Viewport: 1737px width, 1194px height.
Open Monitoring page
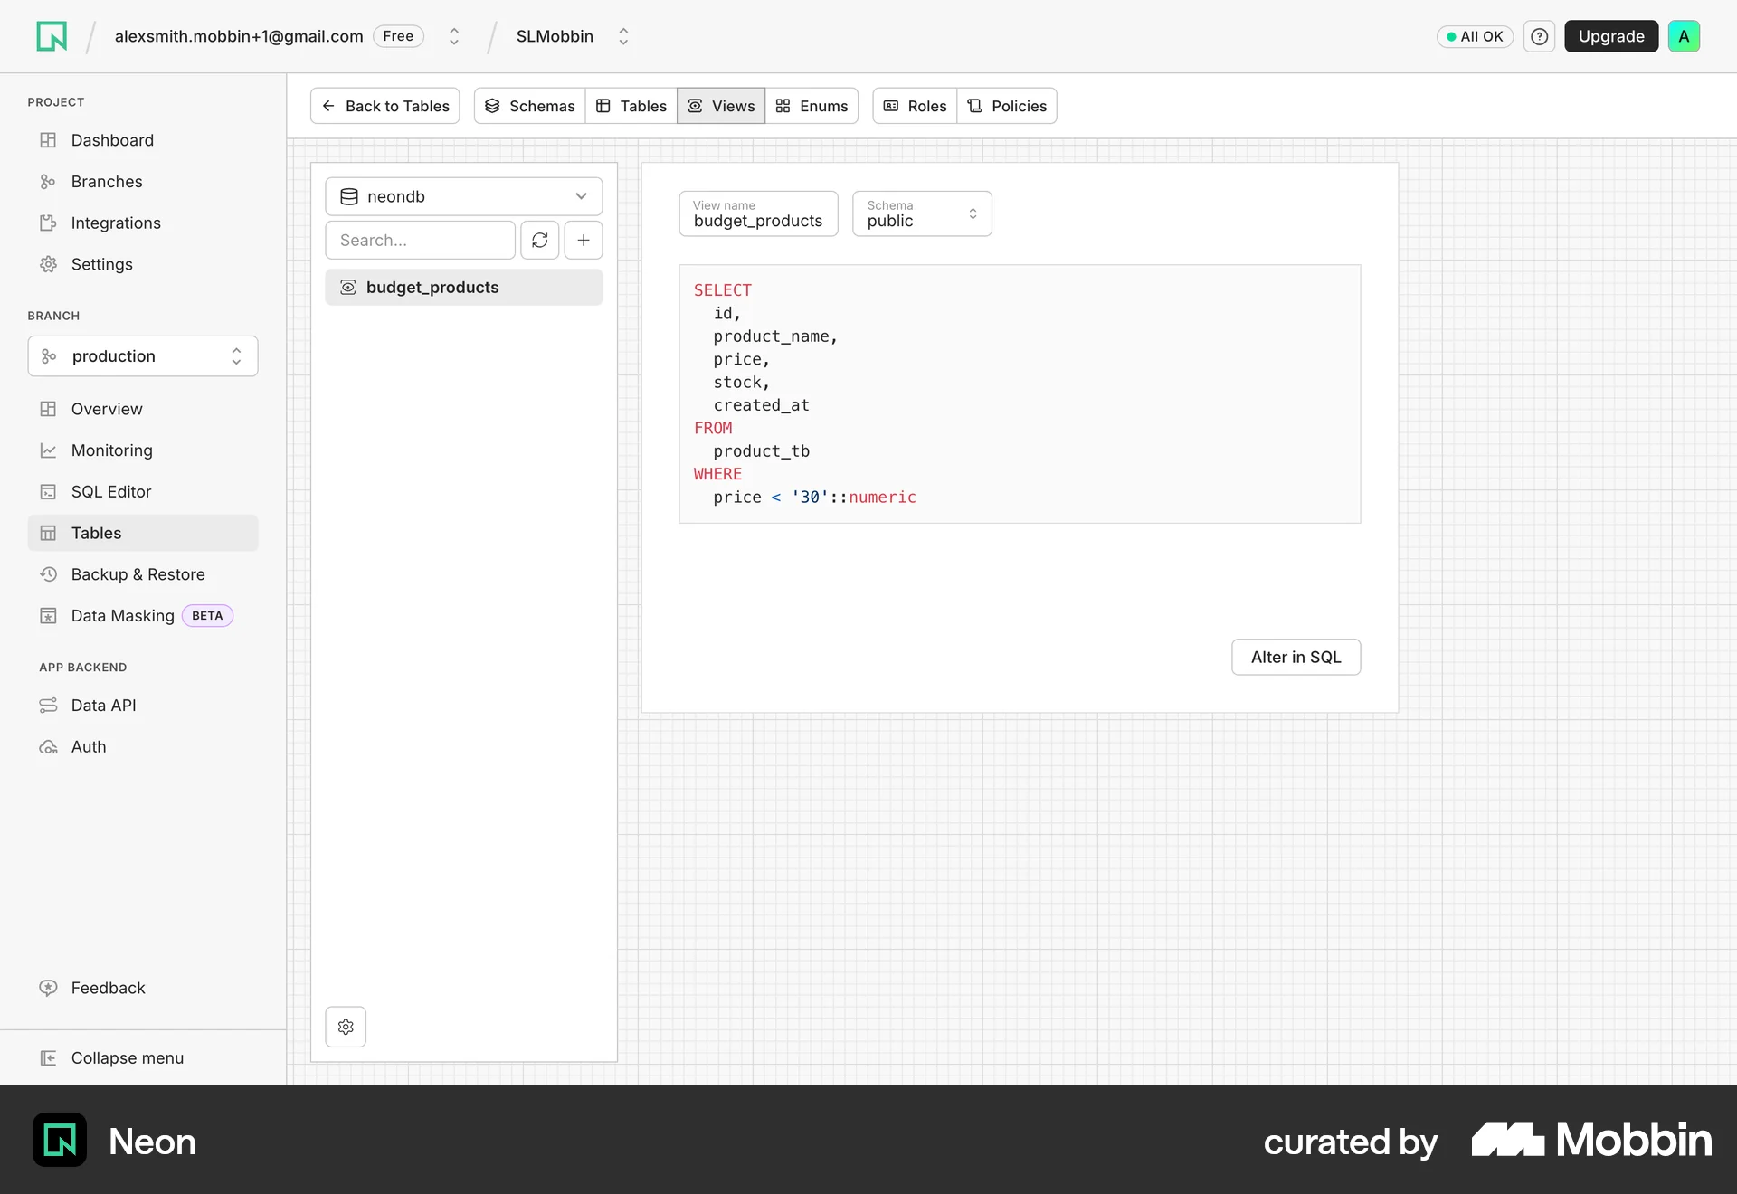point(143,450)
